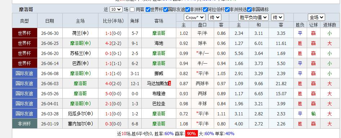Click the 两球半 handicap in the 马达加斯加 row
Screen dimensions: 341x138
click(x=203, y=83)
